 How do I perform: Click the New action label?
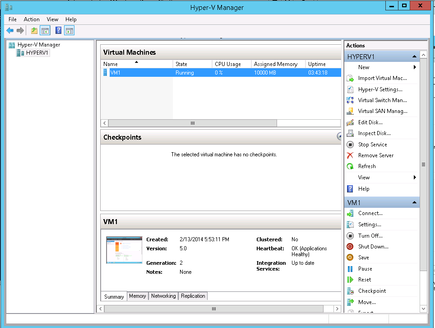[x=364, y=67]
